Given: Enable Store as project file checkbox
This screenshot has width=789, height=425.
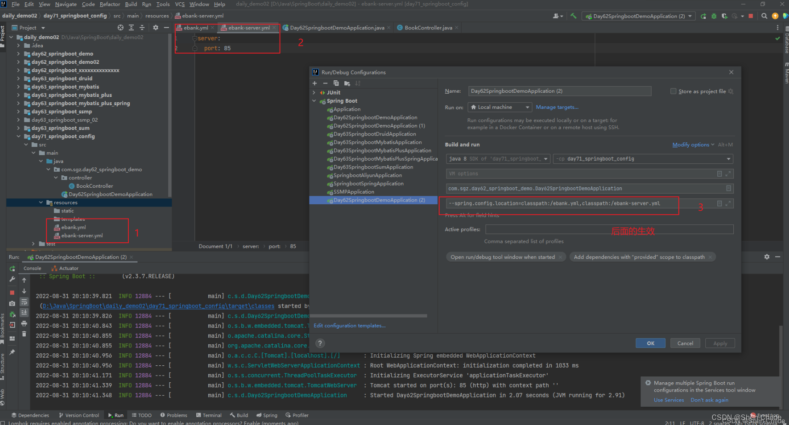Looking at the screenshot, I should point(674,91).
